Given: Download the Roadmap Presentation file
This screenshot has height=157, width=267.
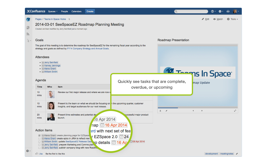Looking at the screenshot, I should point(160,111).
